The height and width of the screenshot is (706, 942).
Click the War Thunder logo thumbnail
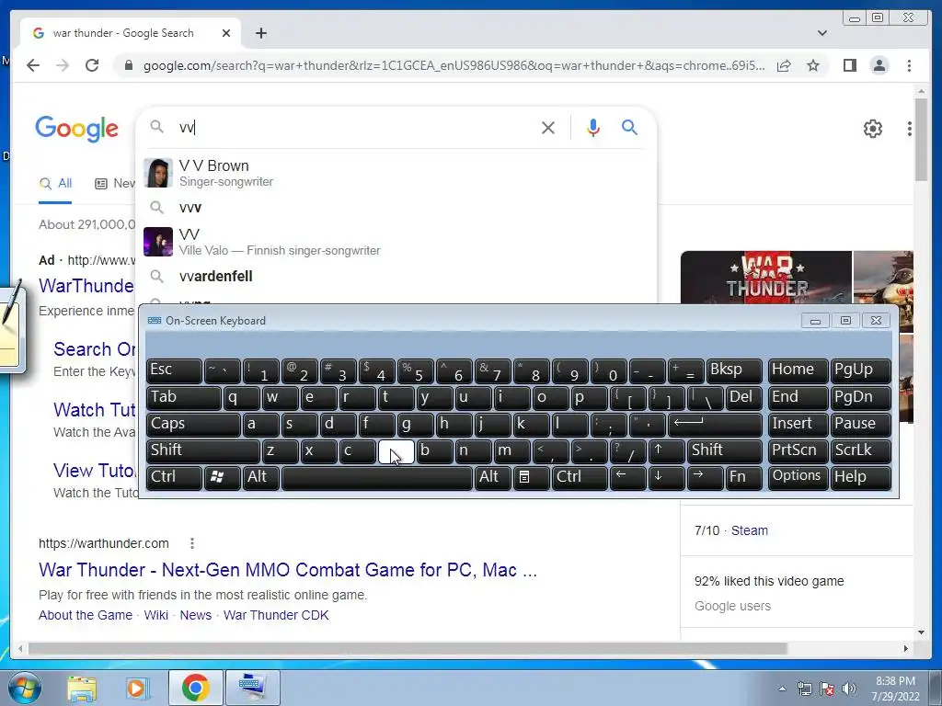point(766,277)
